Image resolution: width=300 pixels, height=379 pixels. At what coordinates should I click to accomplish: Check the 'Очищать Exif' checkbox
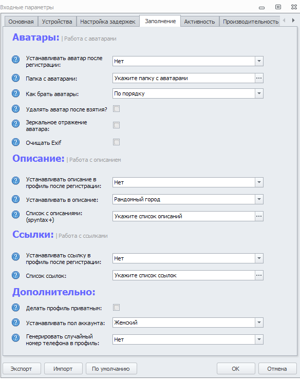pos(116,142)
